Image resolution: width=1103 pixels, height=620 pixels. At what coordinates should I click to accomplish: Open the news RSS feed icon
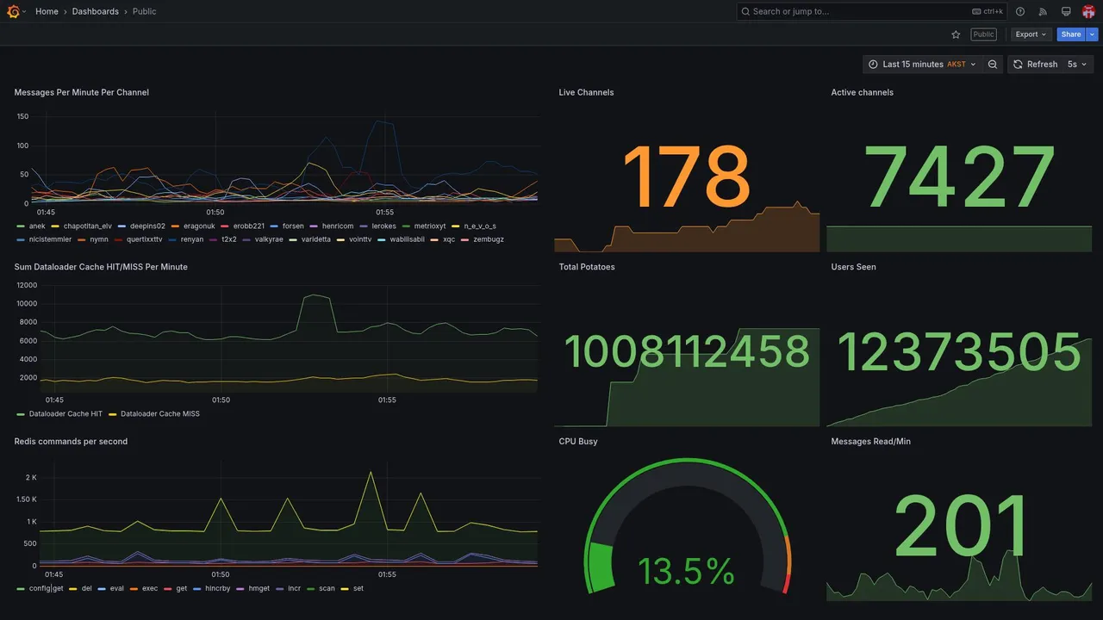[1043, 11]
